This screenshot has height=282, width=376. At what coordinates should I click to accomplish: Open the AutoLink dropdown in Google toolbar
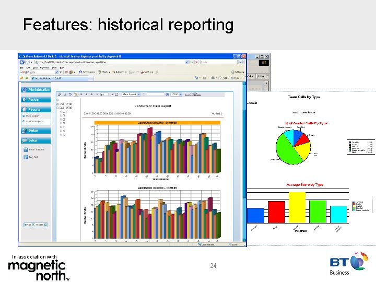pos(119,72)
